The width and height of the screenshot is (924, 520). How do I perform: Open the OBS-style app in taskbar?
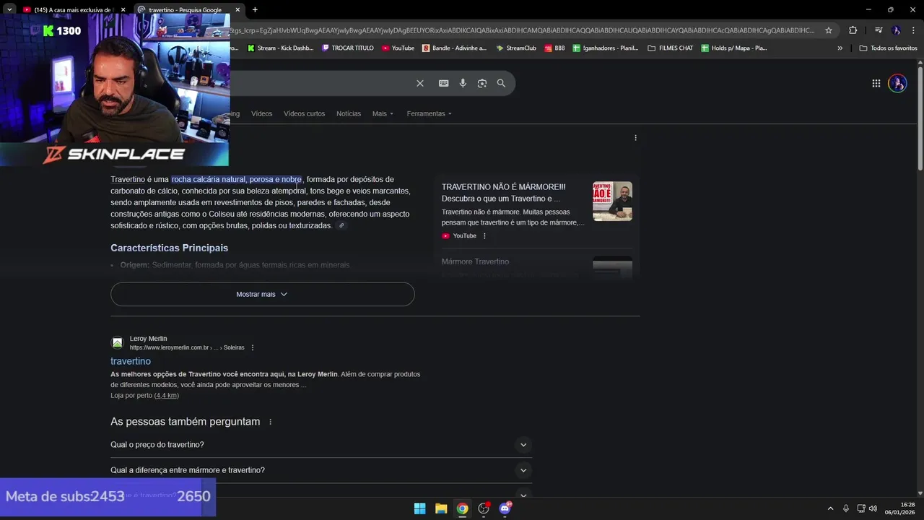pos(484,508)
